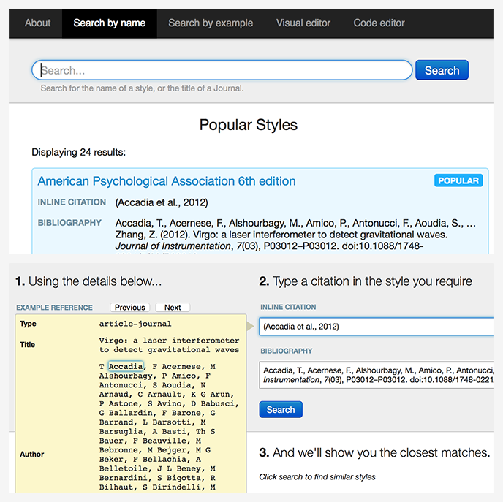Image resolution: width=503 pixels, height=502 pixels.
Task: Open the About tab
Action: [37, 23]
